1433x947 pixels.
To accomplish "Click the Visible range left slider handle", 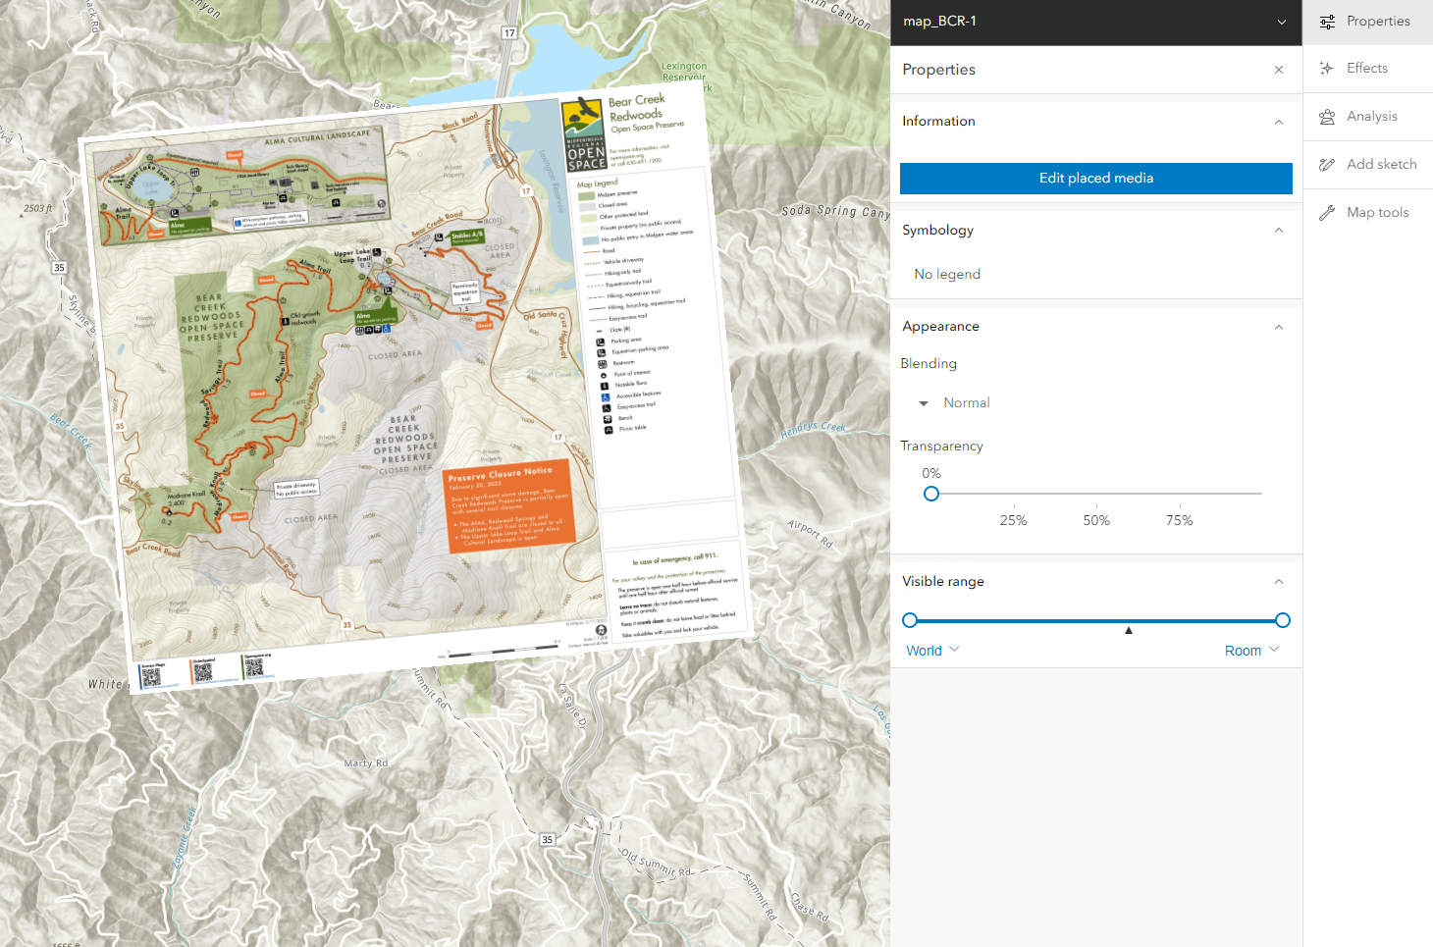I will 910,620.
